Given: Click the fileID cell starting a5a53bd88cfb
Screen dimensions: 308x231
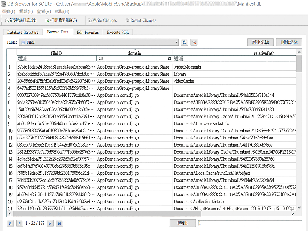Looking at the screenshot, I should pos(56,74).
